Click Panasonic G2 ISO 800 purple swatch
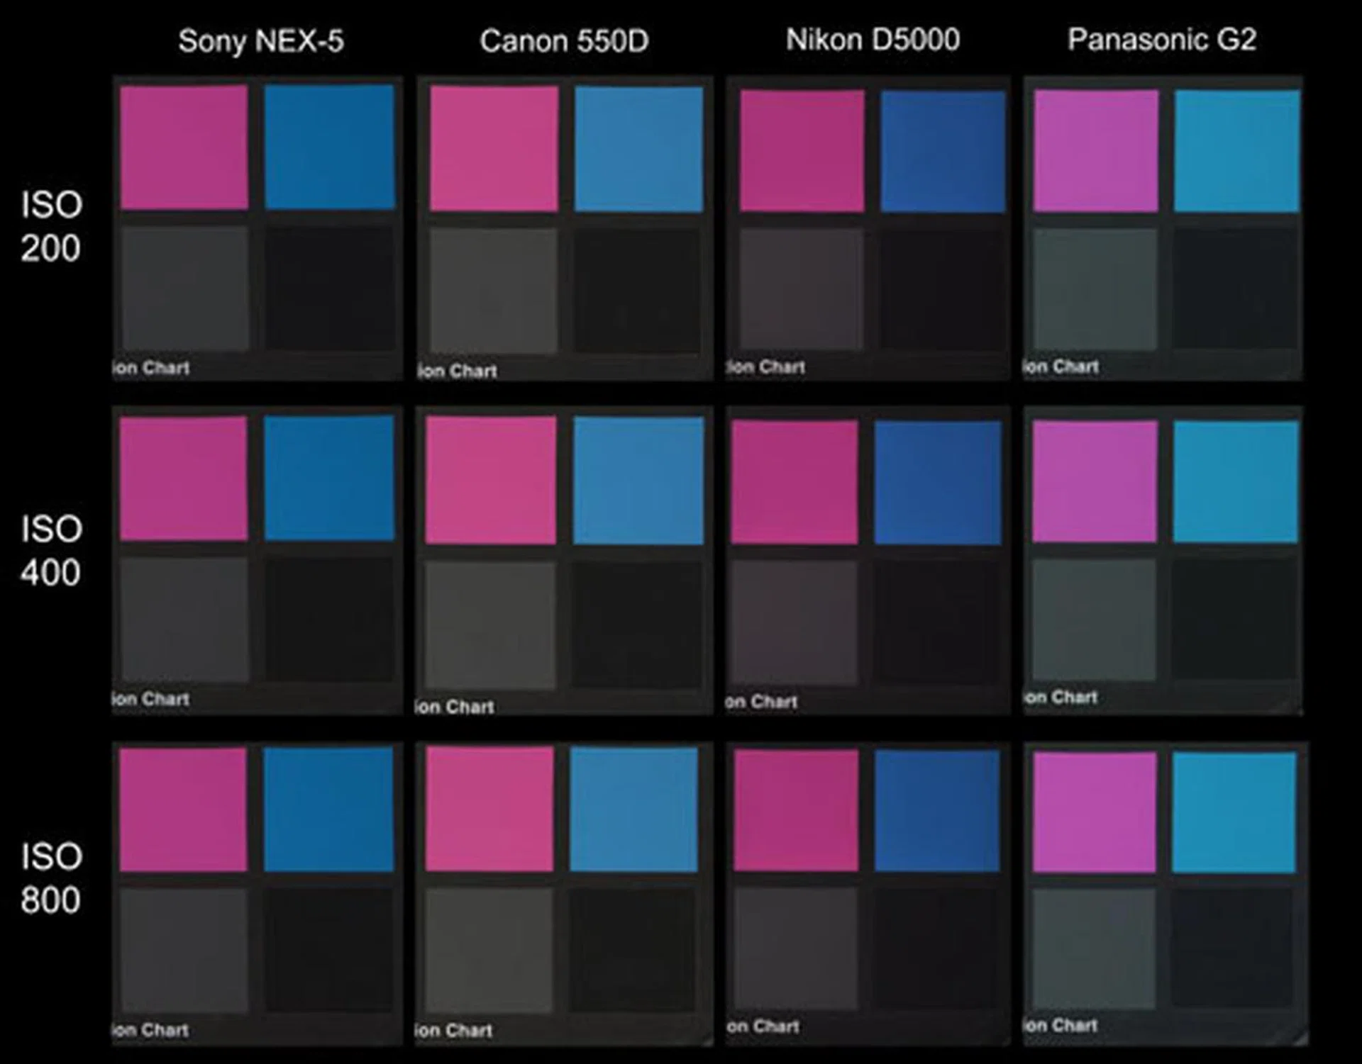 point(1095,812)
